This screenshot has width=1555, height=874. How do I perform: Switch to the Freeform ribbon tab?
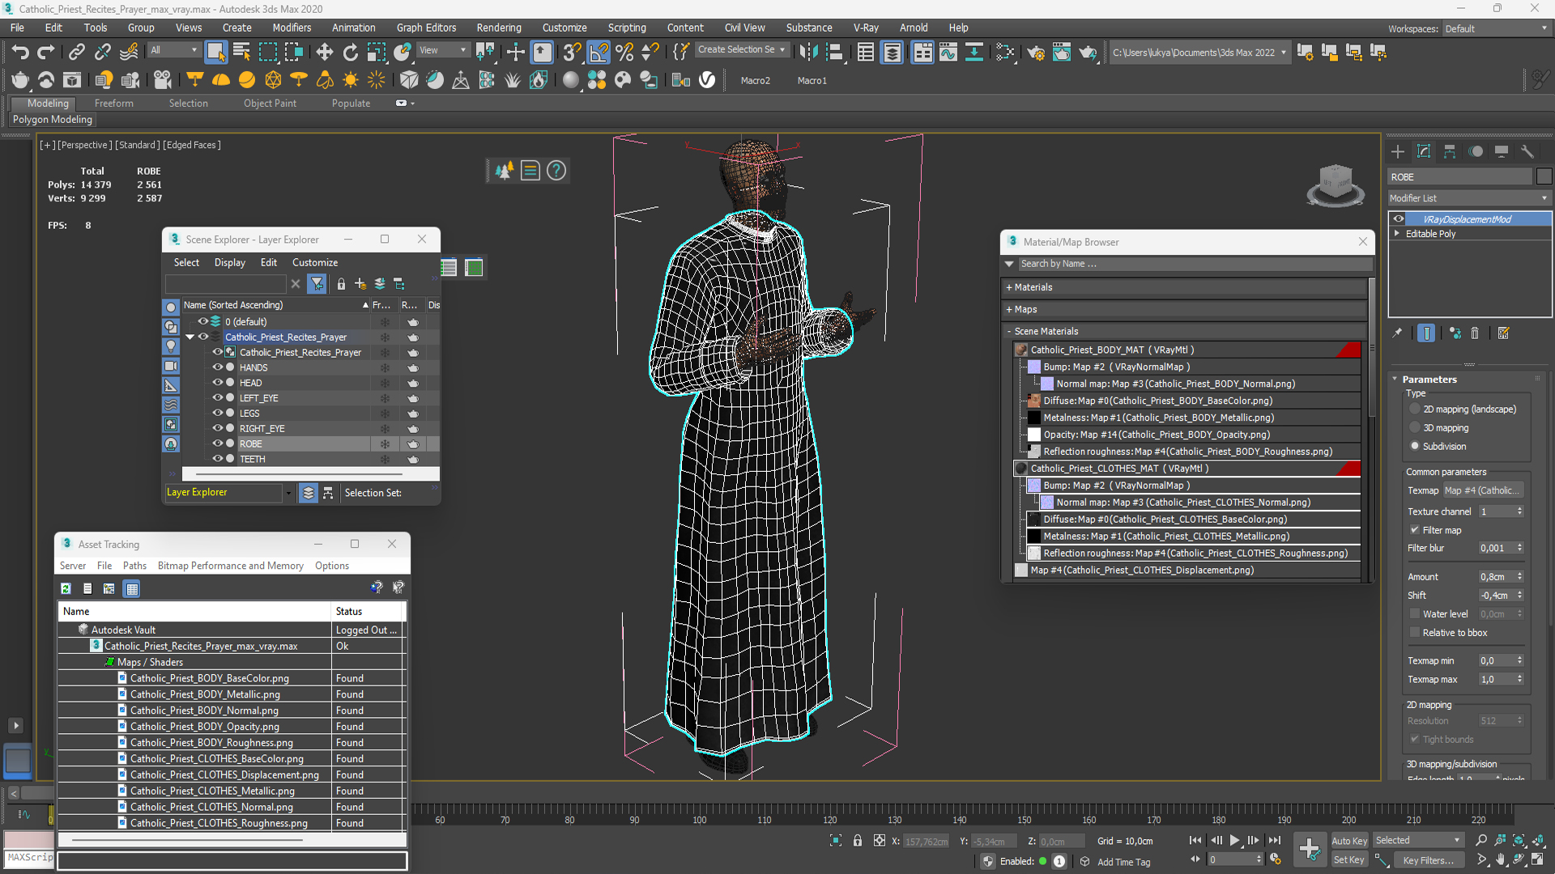114,104
